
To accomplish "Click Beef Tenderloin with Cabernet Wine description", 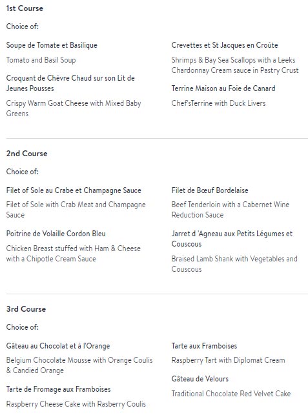I will [x=231, y=210].
